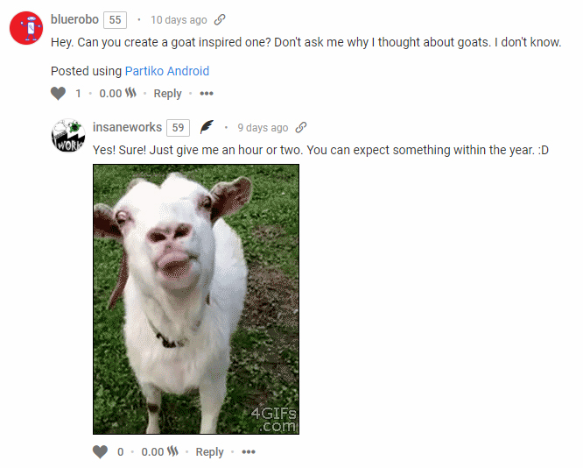Copy permalink of insaneworks' reply
Screen dimensions: 583x468
(301, 127)
